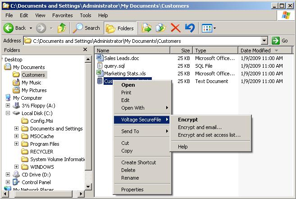Collapse the Local Disk (C:) node
296x199 pixels.
[x=8, y=113]
